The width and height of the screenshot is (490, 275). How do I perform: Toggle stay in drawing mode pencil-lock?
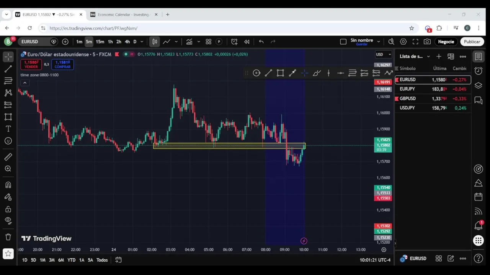[8, 197]
